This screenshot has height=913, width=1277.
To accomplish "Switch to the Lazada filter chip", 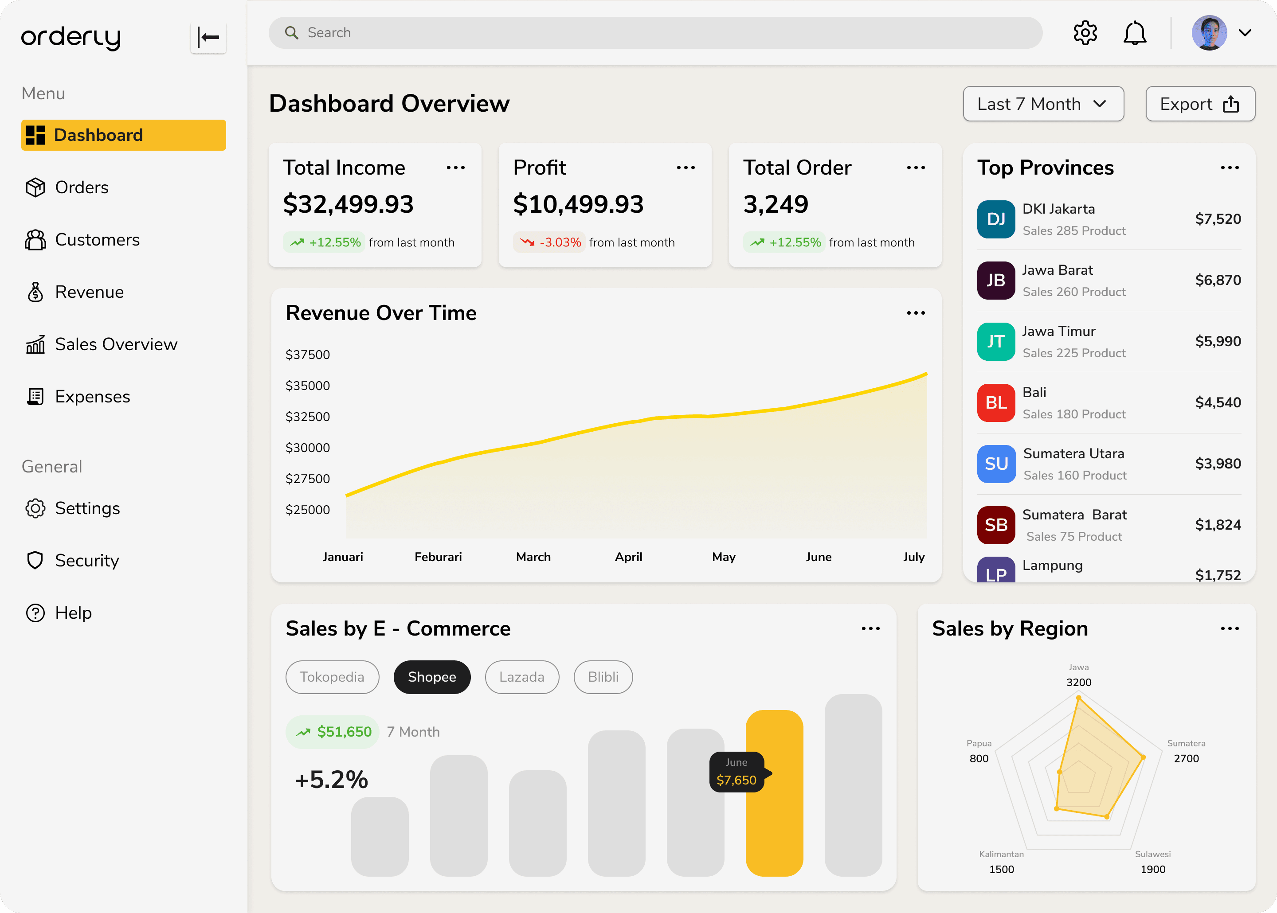I will point(521,677).
